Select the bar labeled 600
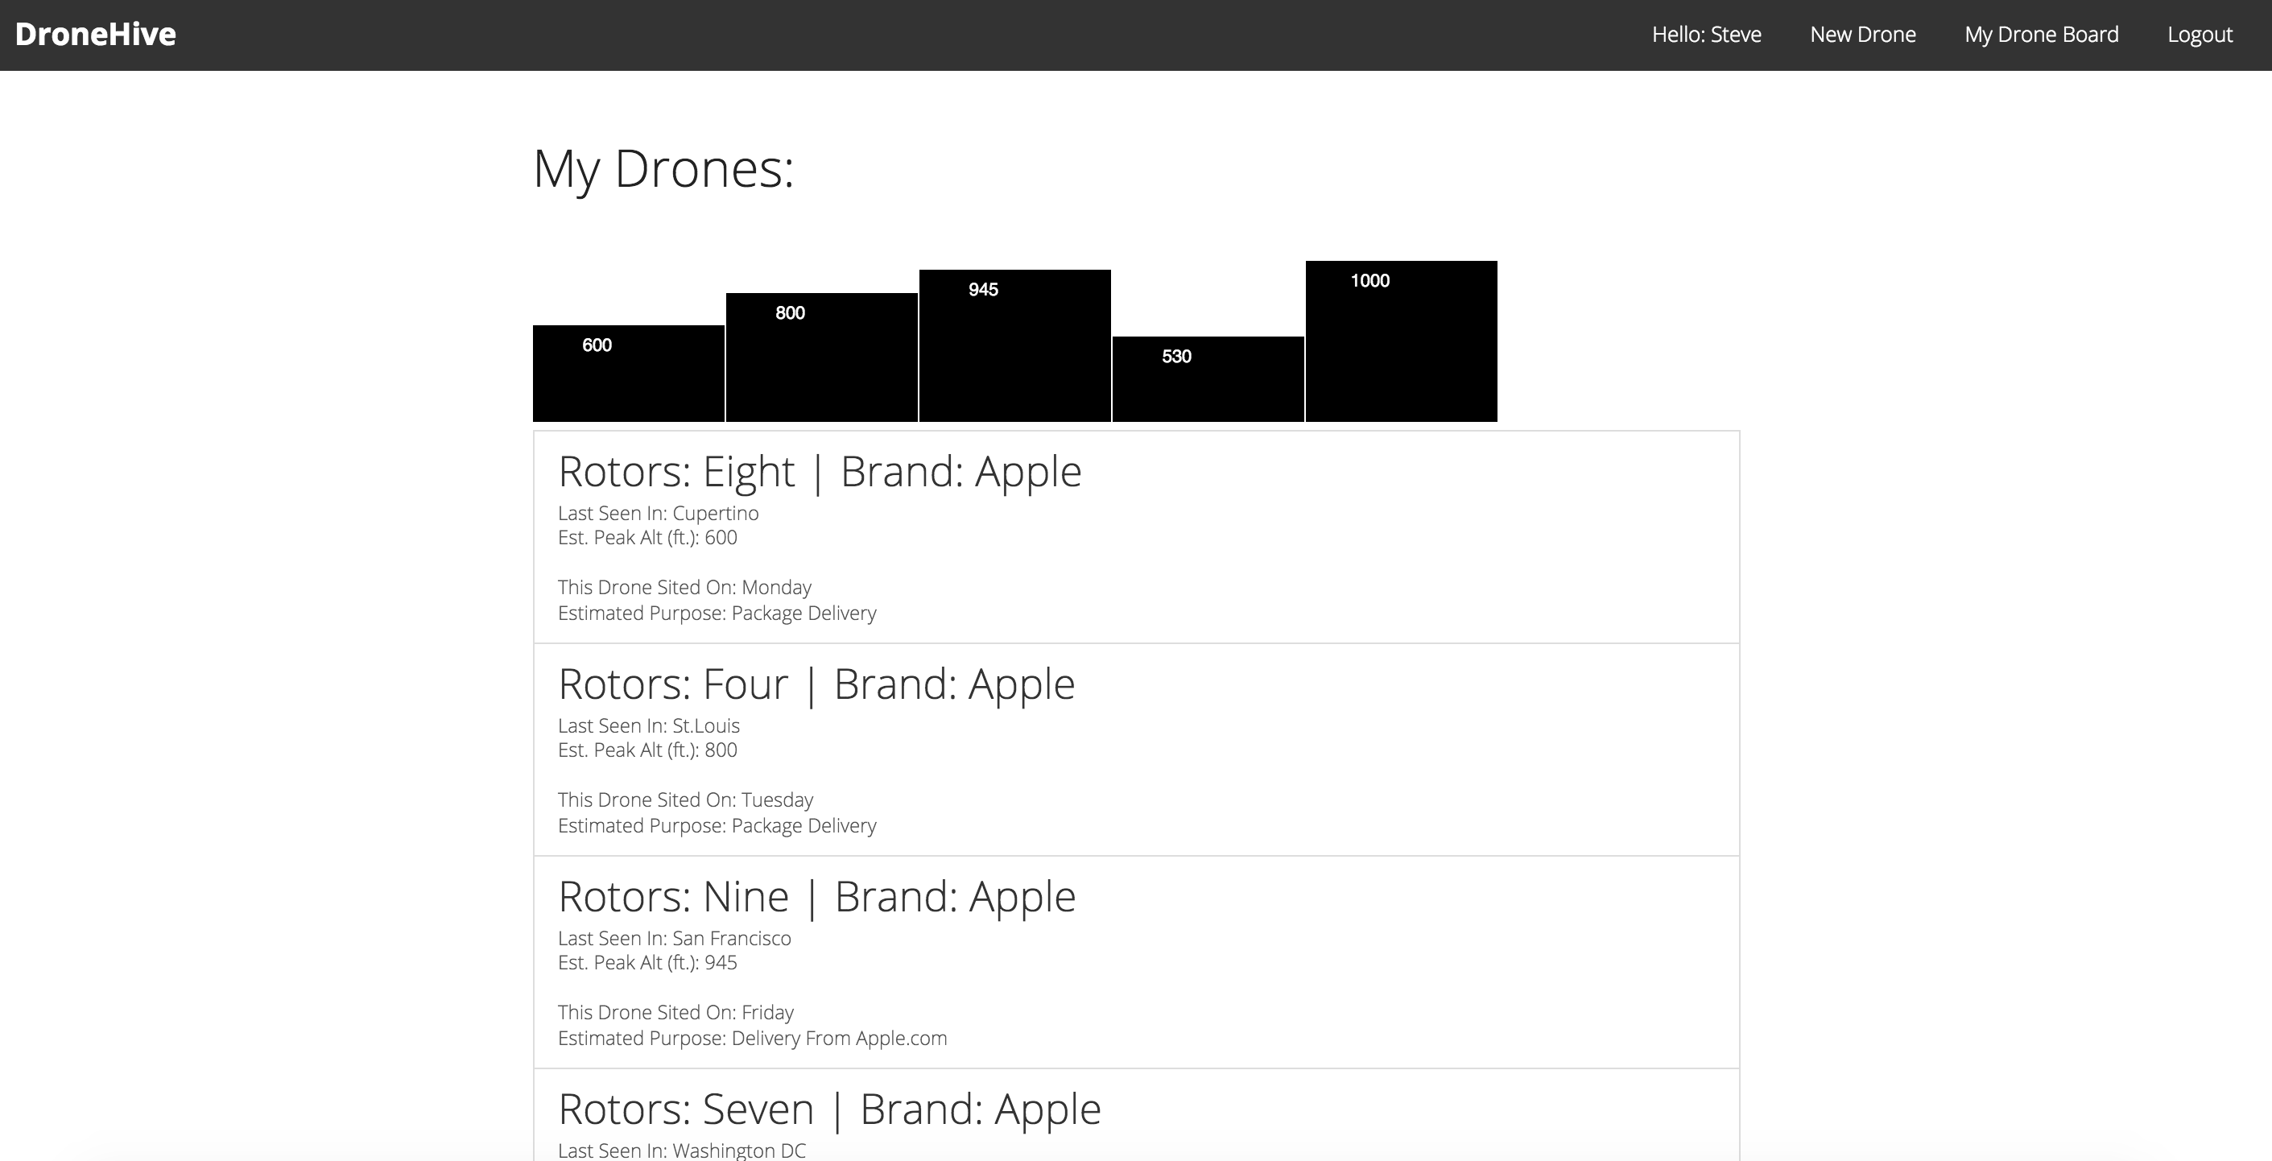Viewport: 2272px width, 1161px height. (628, 374)
